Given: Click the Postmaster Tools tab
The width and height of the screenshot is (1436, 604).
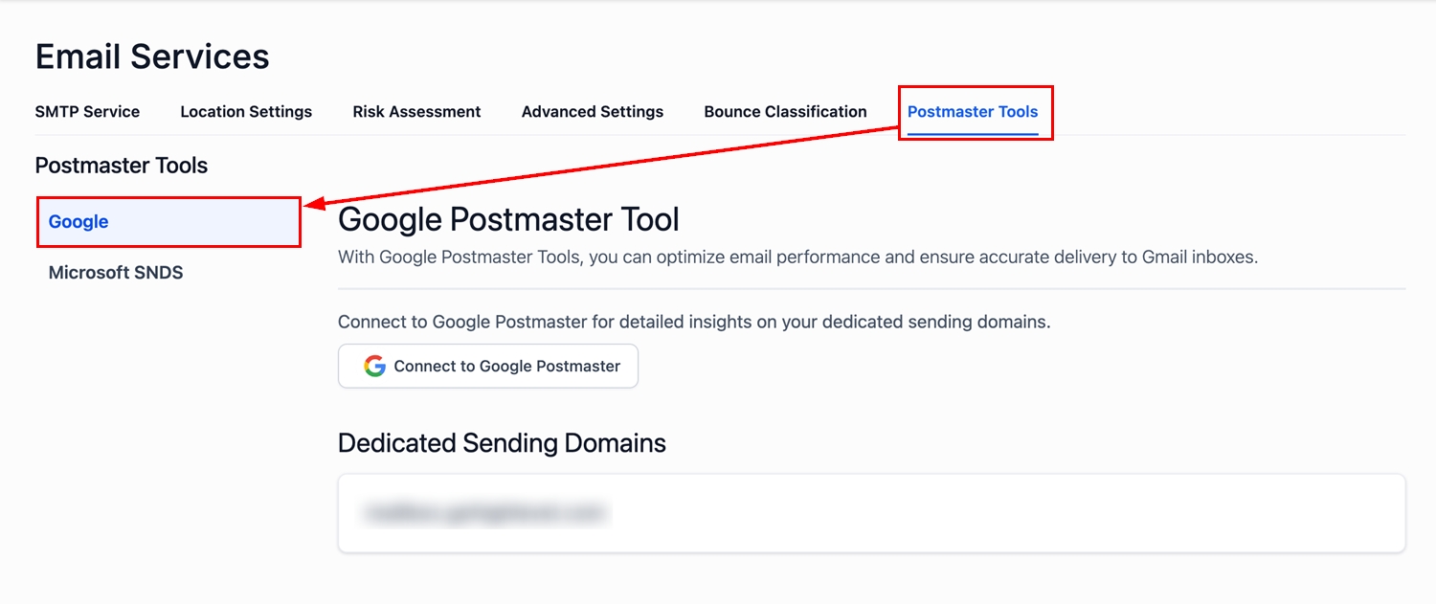Looking at the screenshot, I should pyautogui.click(x=973, y=112).
